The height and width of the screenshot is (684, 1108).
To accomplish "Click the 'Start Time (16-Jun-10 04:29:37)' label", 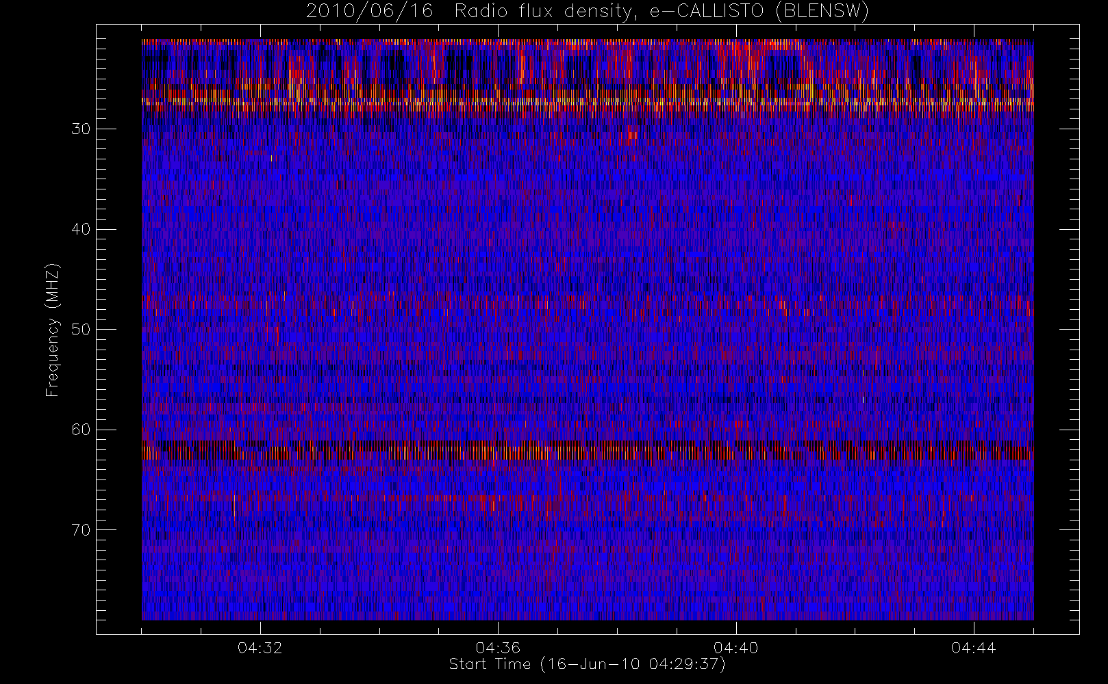I will (587, 664).
